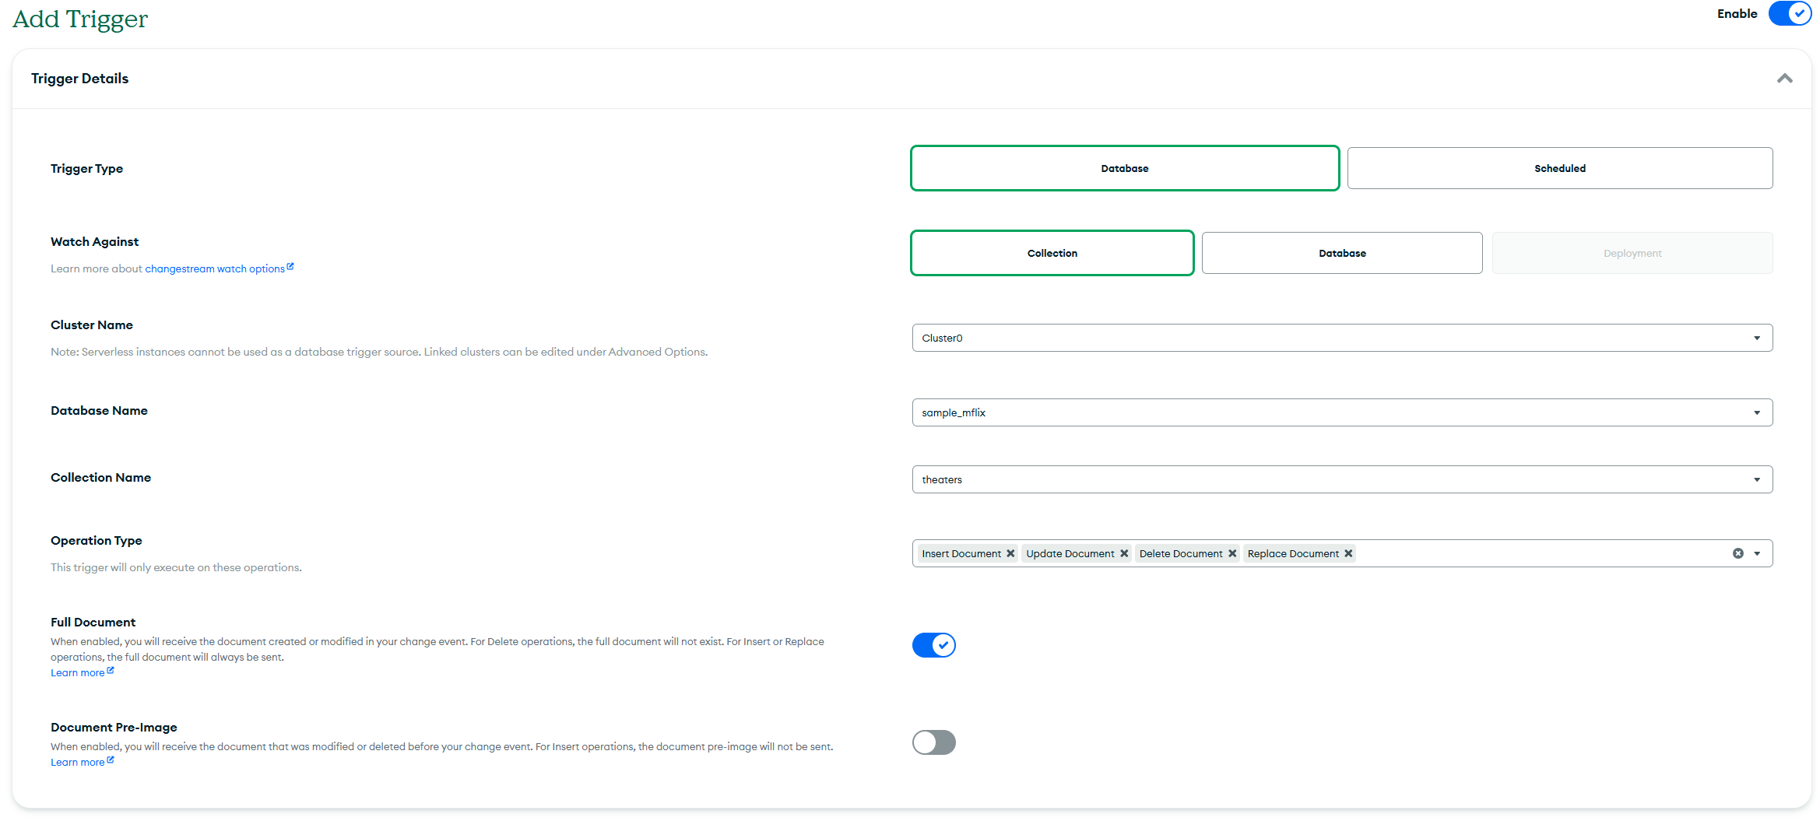Image resolution: width=1820 pixels, height=821 pixels.
Task: Select Scheduled trigger type
Action: pos(1559,168)
